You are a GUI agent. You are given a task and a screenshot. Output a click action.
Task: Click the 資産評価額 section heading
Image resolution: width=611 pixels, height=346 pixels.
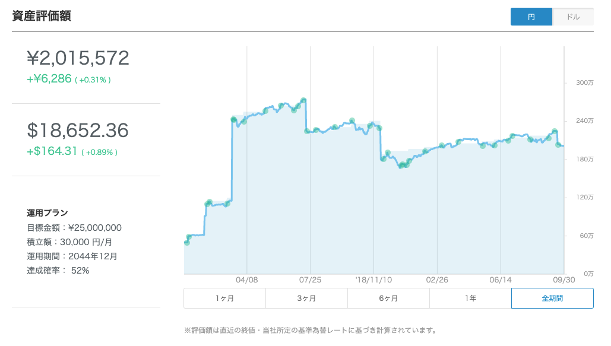click(x=42, y=16)
